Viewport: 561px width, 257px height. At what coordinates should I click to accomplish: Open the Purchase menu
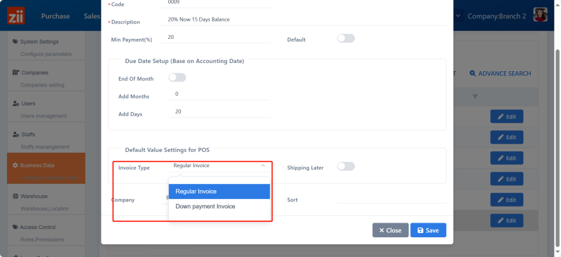pyautogui.click(x=55, y=16)
